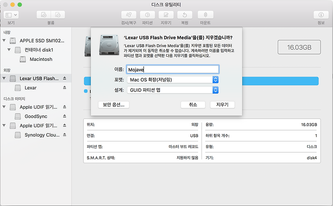Click the Remove Volume toolbar icon

[58, 15]
